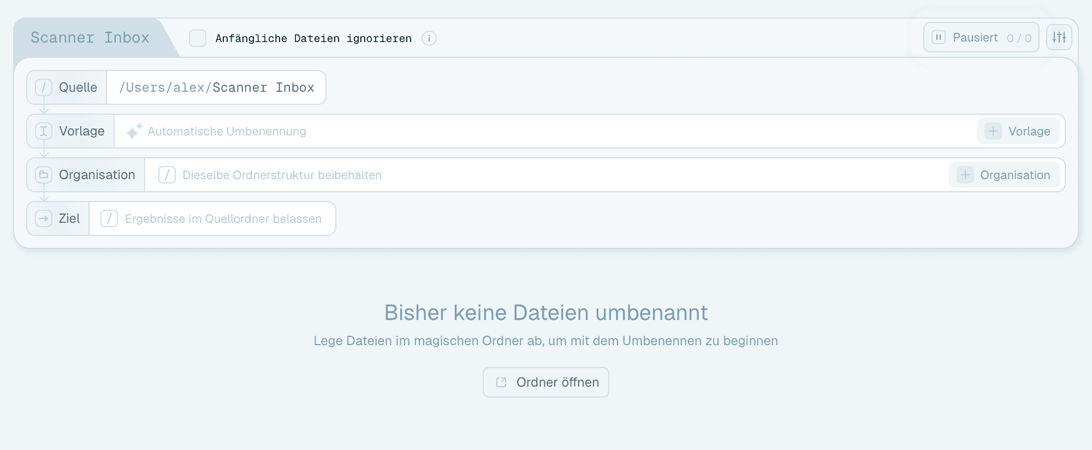This screenshot has width=1092, height=450.
Task: Click Ergebnisse im Quellordner belassen field
Action: coord(212,218)
